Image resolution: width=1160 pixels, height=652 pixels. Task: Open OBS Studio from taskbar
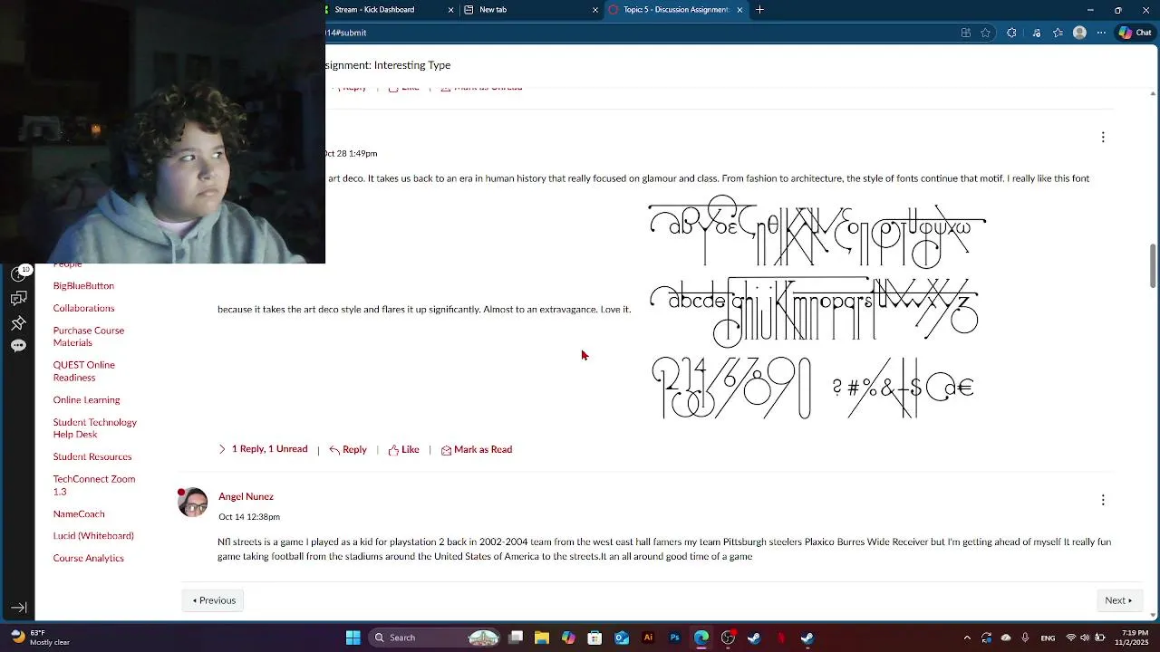coord(728,638)
